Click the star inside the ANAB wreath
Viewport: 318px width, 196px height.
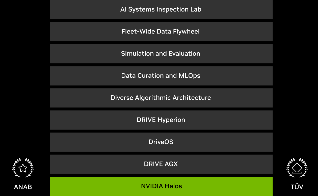tap(23, 168)
